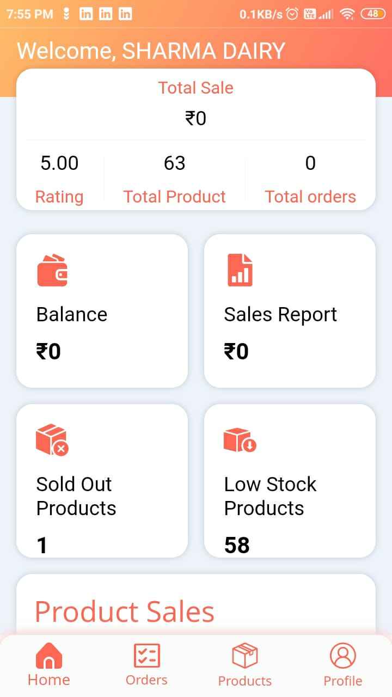Tap the Total Product count
392x697 pixels.
tap(174, 163)
